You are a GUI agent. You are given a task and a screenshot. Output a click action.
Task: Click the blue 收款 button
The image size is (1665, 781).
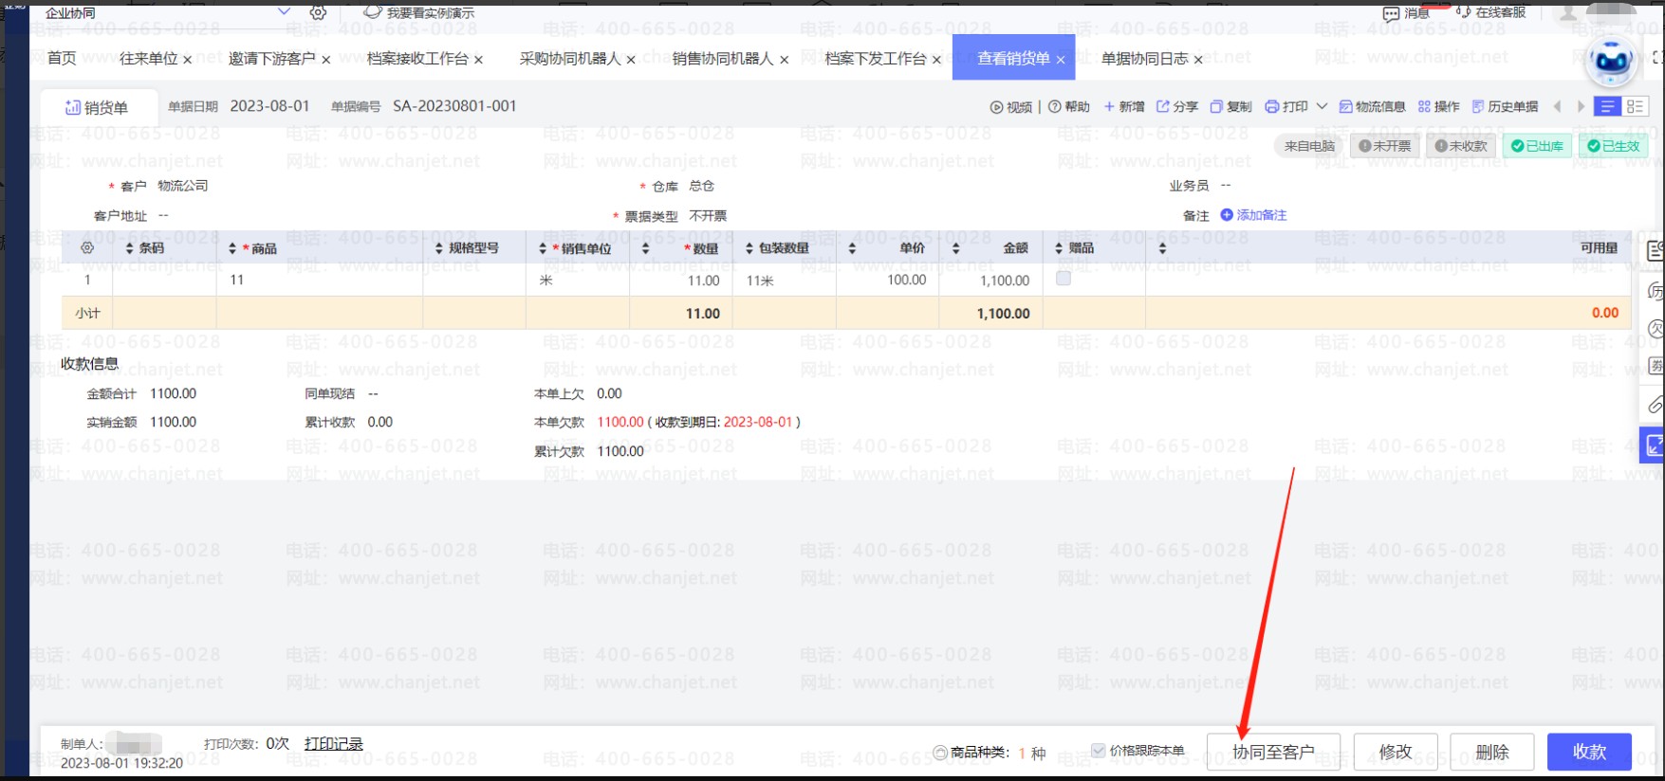pyautogui.click(x=1589, y=752)
